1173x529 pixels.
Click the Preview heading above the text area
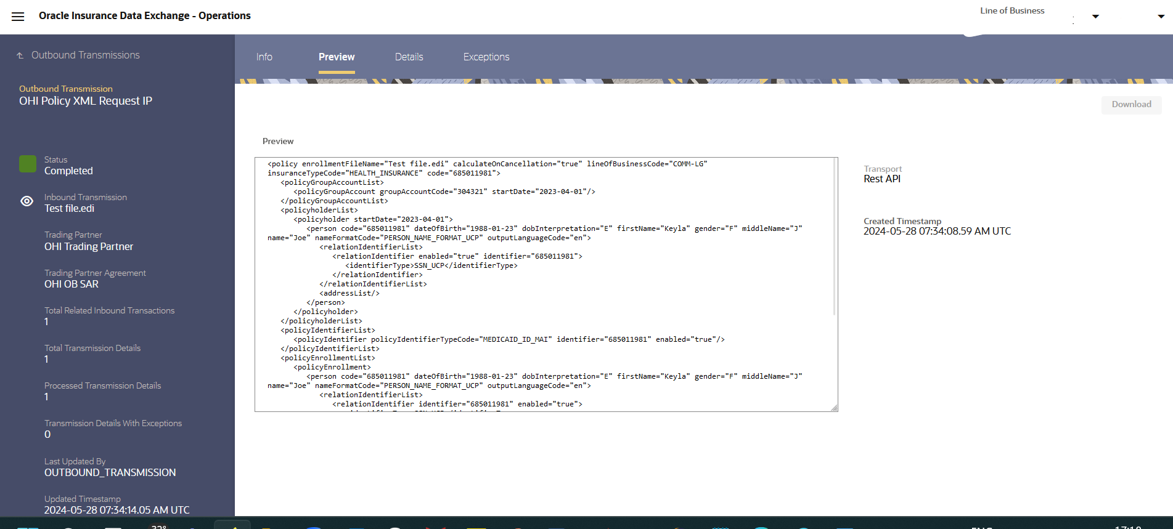tap(278, 142)
